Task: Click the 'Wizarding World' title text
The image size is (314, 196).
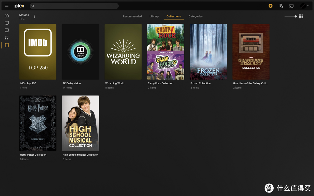Action: [x=115, y=83]
